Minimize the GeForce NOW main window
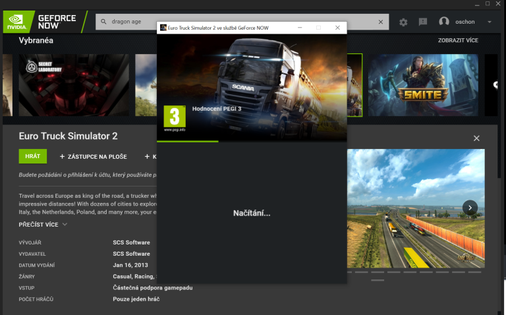Image resolution: width=506 pixels, height=315 pixels. coord(477,4)
